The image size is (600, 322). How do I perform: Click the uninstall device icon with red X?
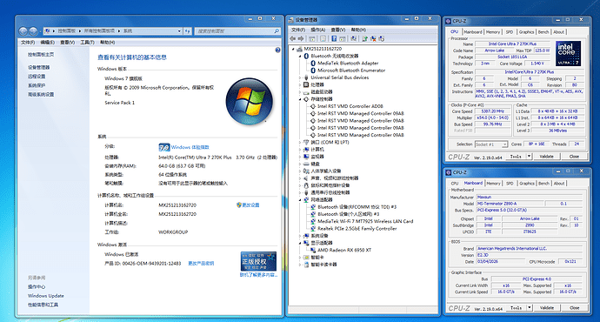(373, 38)
